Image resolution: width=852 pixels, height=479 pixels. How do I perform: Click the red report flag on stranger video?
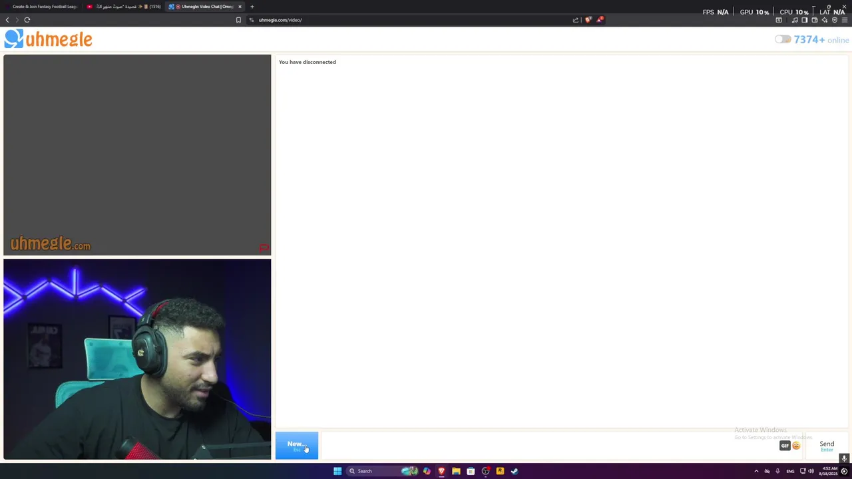pyautogui.click(x=264, y=248)
